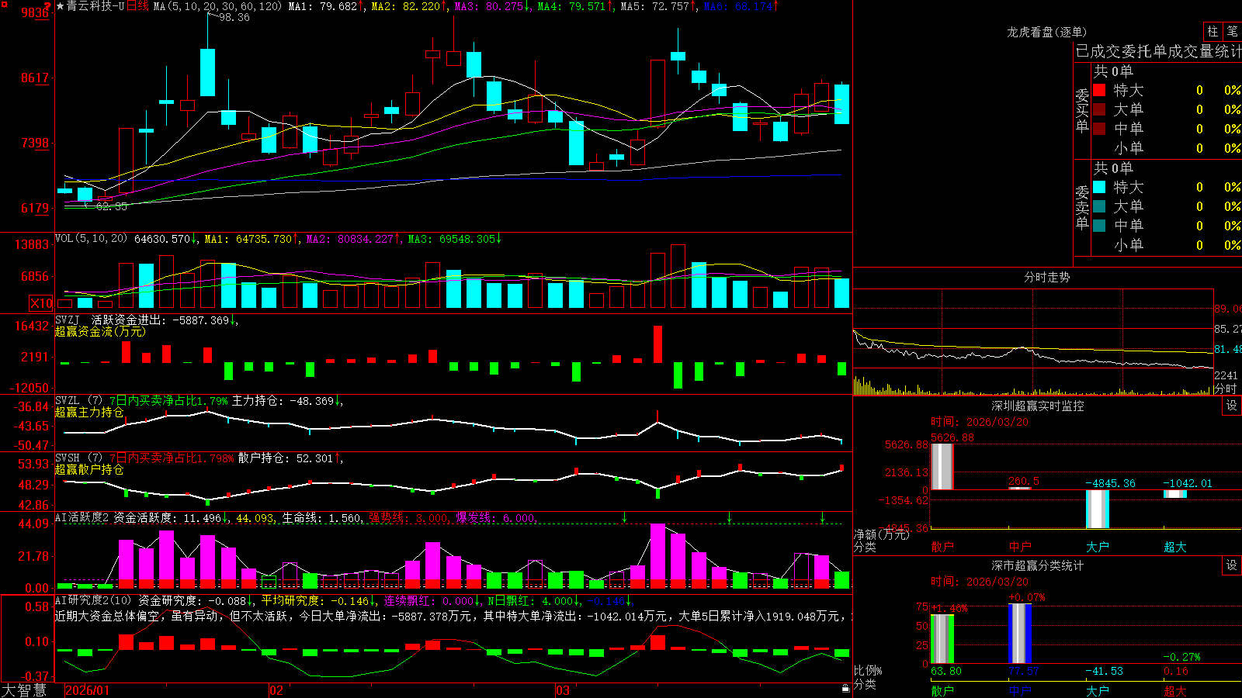This screenshot has width=1242, height=698.
Task: Select the AI研究度2(10) indicator label
Action: click(x=93, y=600)
